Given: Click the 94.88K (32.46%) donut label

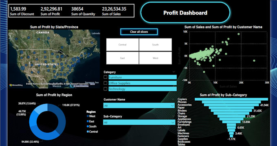Looking at the screenshot, I should pos(30,142).
